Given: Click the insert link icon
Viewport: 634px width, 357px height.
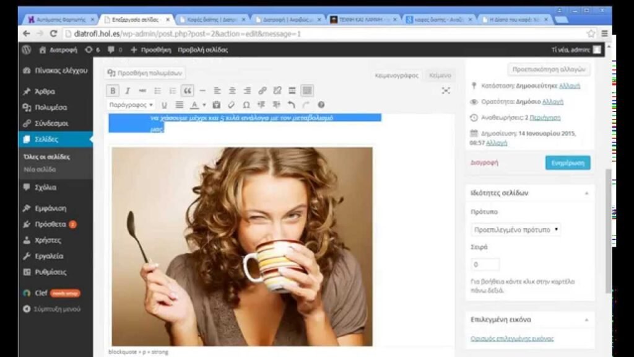Looking at the screenshot, I should pos(262,91).
